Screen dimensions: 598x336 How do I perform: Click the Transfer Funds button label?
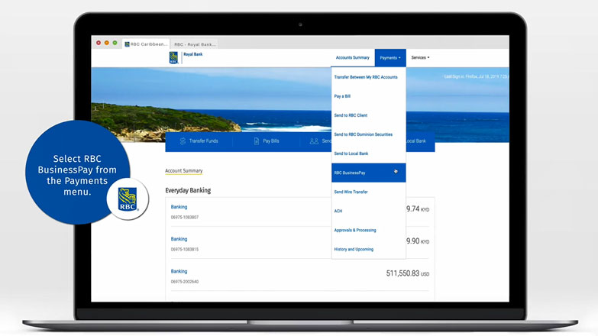tap(203, 141)
